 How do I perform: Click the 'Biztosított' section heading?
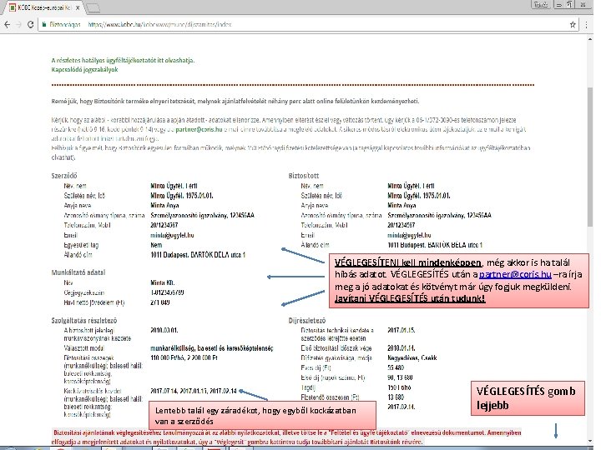click(x=304, y=176)
